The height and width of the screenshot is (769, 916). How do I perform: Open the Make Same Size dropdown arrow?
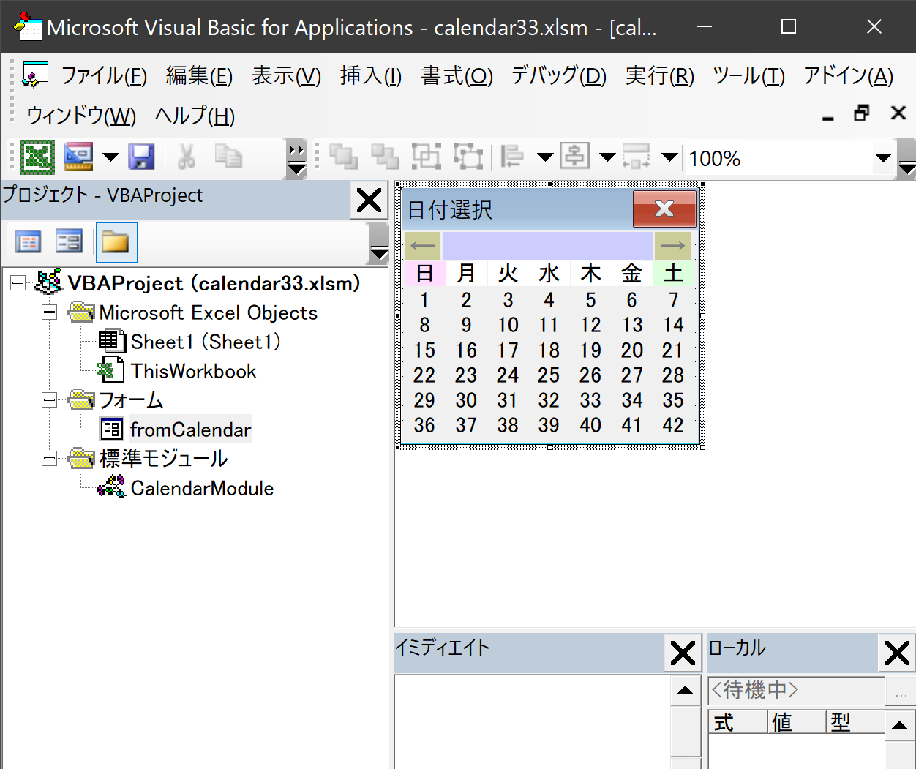point(669,157)
